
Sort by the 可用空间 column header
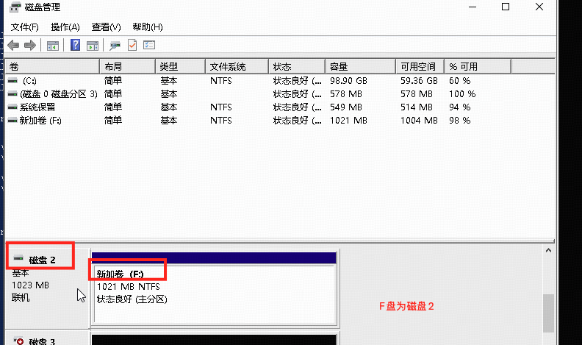(x=420, y=66)
